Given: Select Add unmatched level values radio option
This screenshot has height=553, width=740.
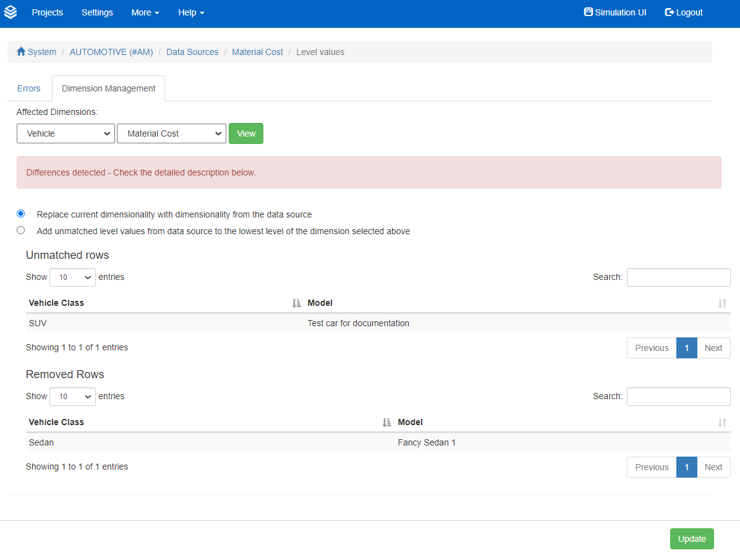Looking at the screenshot, I should (x=21, y=230).
